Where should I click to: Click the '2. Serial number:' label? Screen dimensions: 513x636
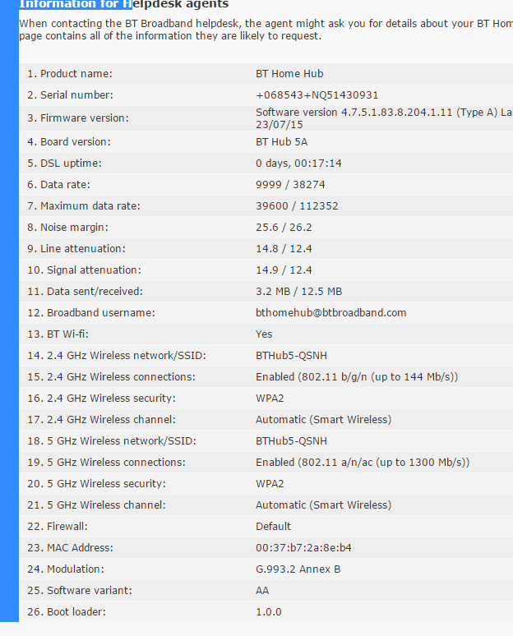pyautogui.click(x=70, y=95)
